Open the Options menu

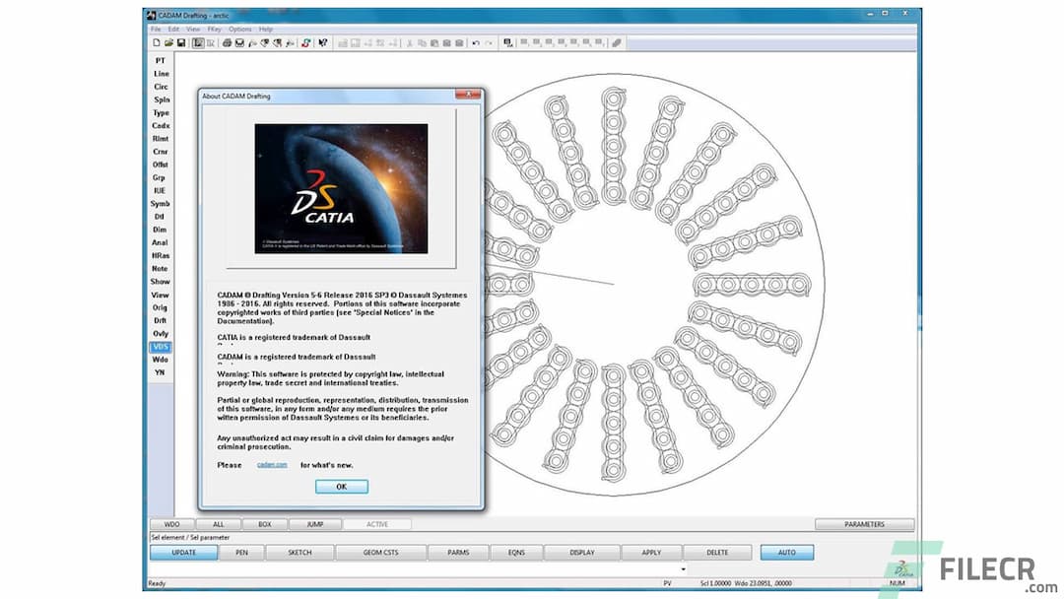click(x=238, y=29)
